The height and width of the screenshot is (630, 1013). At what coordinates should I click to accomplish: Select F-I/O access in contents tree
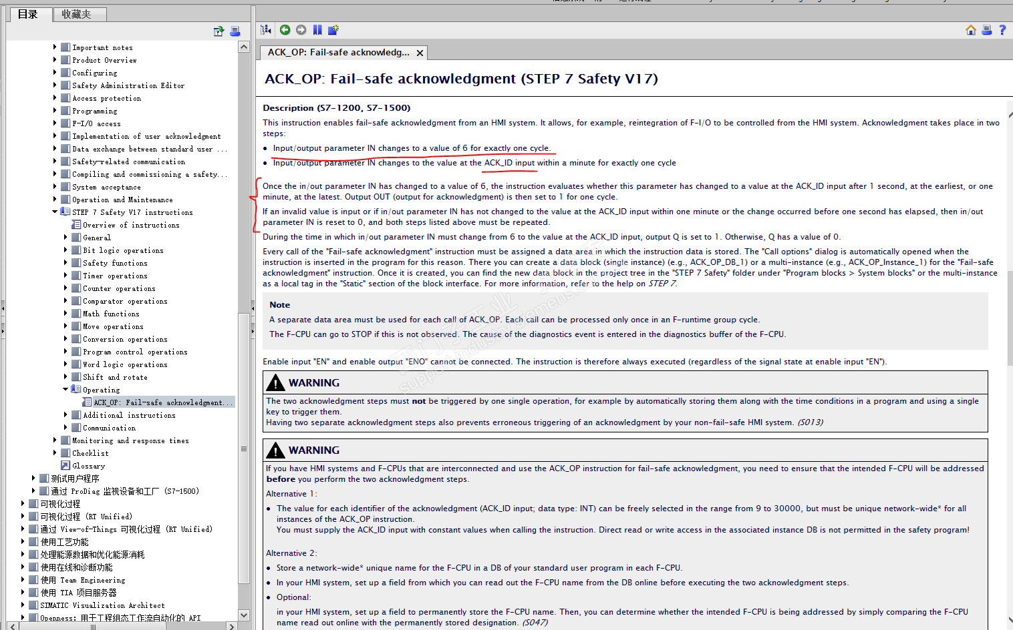click(x=96, y=123)
